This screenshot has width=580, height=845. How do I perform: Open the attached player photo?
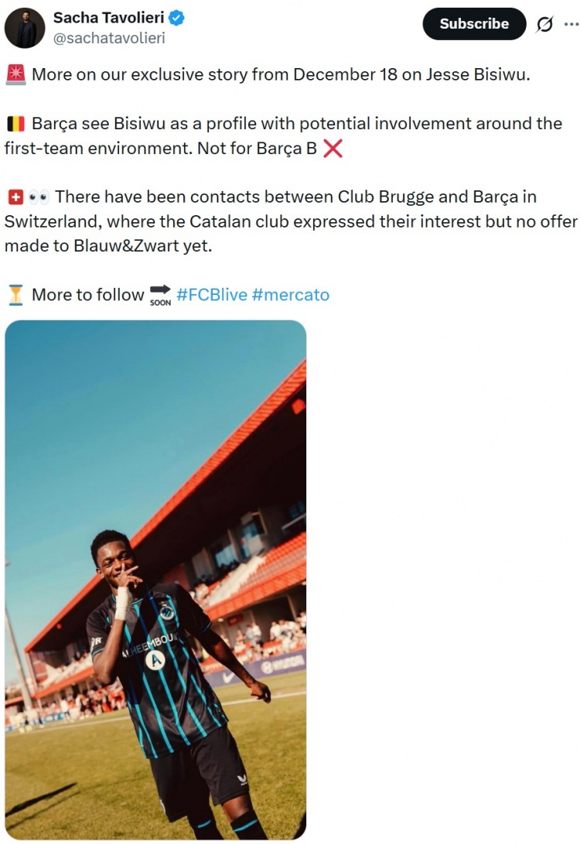[155, 580]
